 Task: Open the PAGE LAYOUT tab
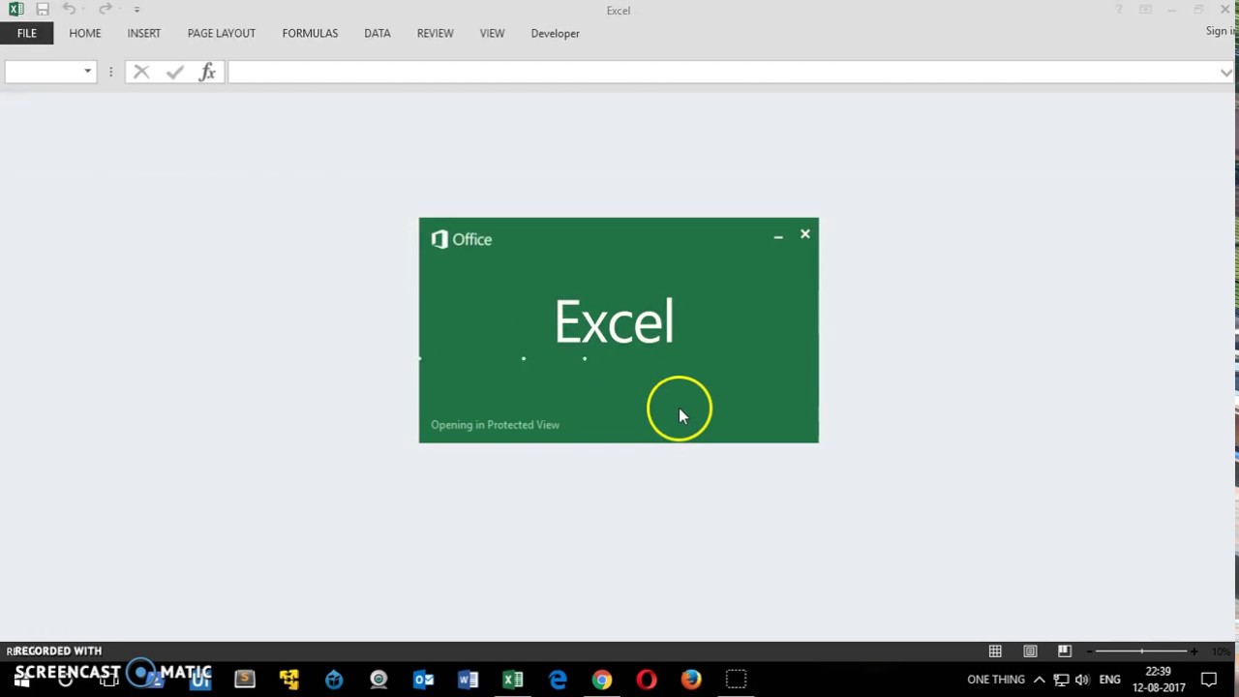(222, 33)
